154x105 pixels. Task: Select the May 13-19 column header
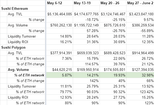pos(86,3)
